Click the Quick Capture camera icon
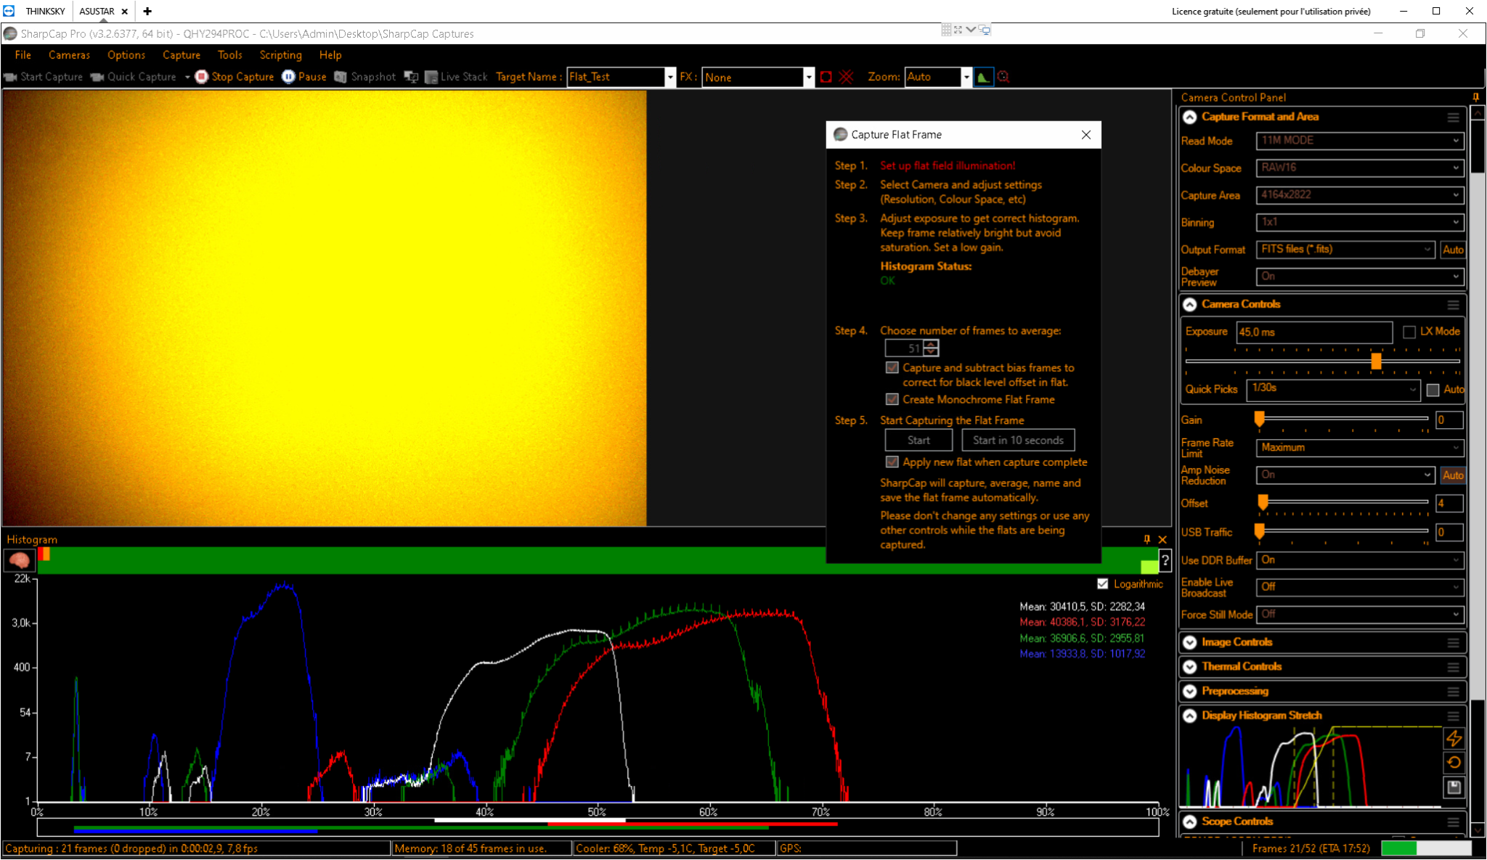 tap(97, 77)
